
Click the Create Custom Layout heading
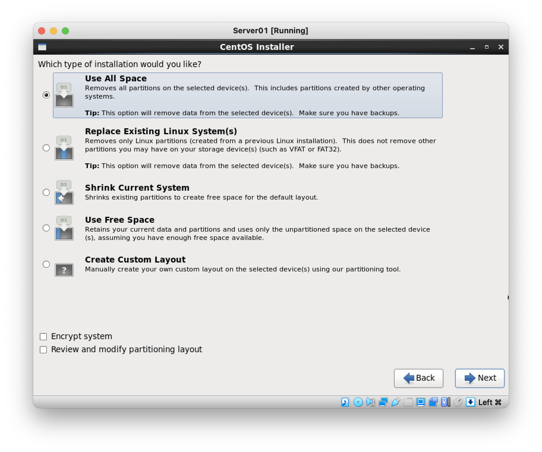pyautogui.click(x=135, y=260)
